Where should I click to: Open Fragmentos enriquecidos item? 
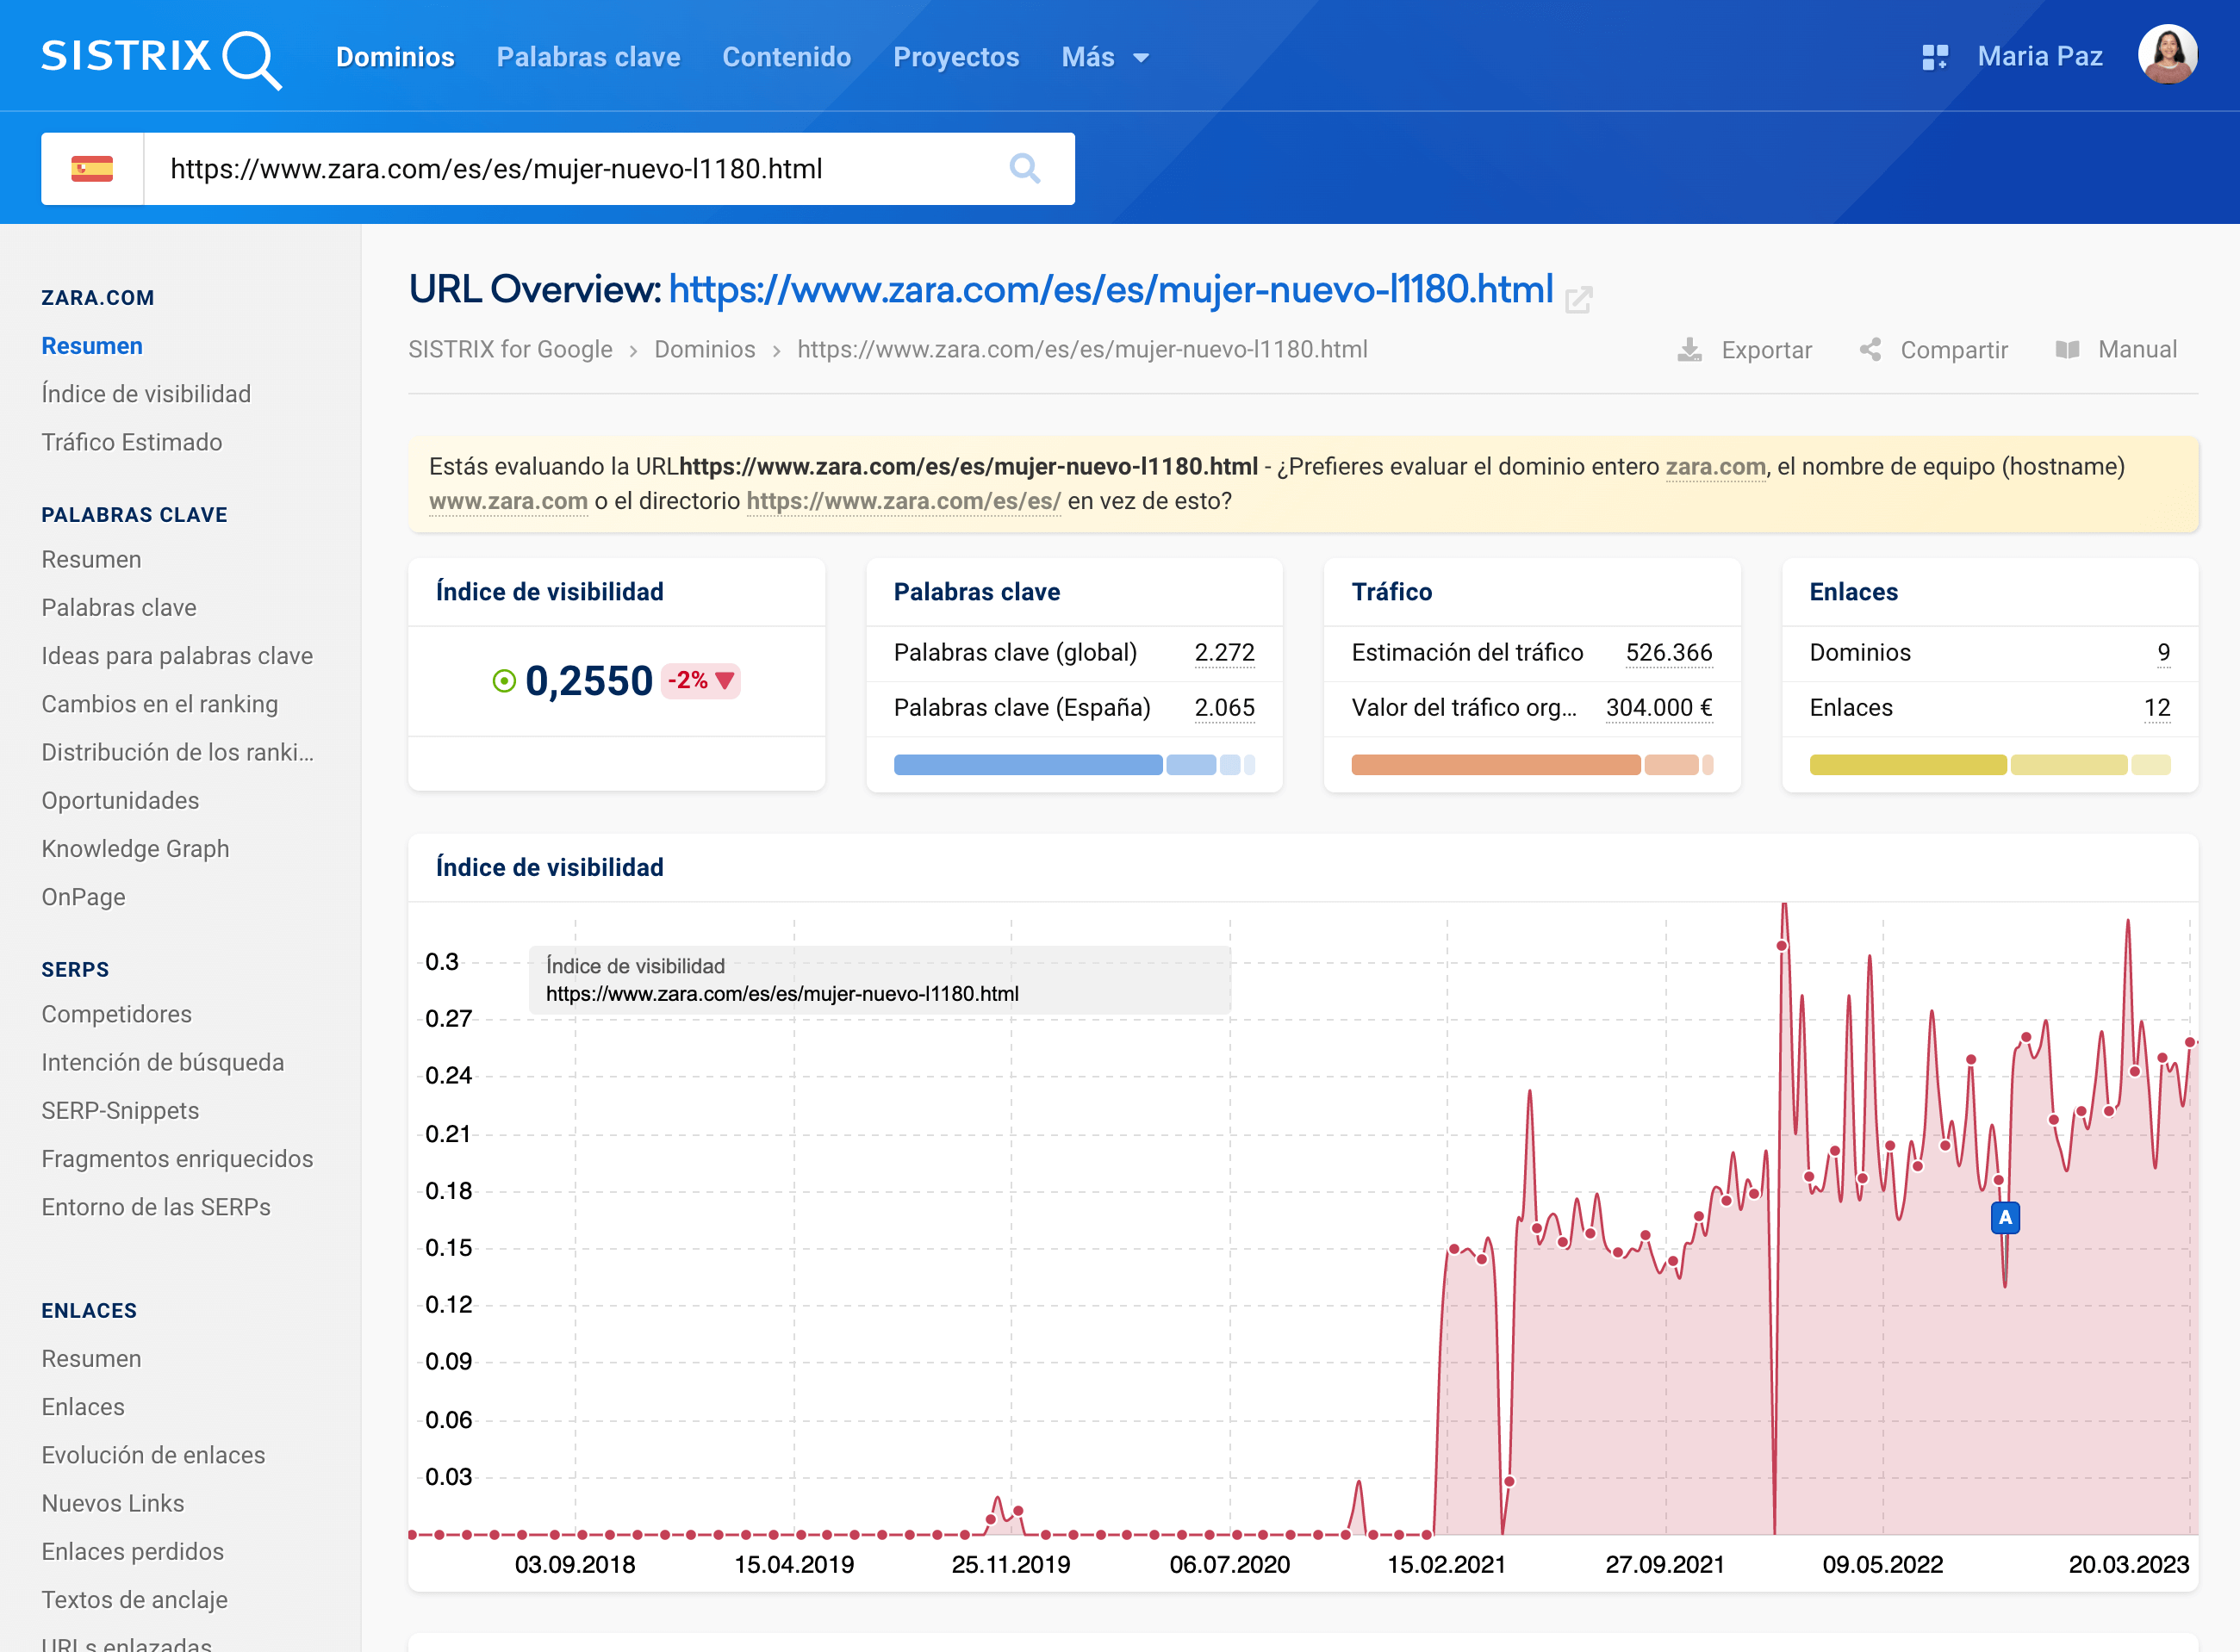[177, 1158]
